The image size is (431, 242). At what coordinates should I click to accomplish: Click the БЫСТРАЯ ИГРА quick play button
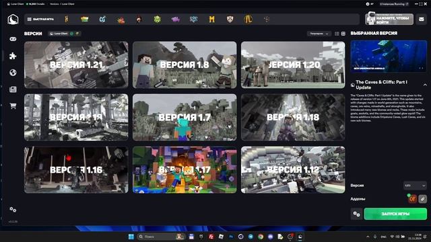pos(40,19)
